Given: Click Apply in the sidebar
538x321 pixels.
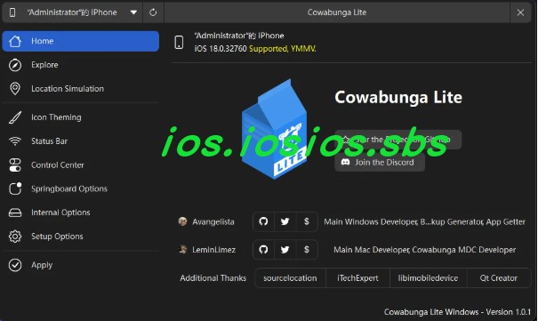Looking at the screenshot, I should (81, 265).
